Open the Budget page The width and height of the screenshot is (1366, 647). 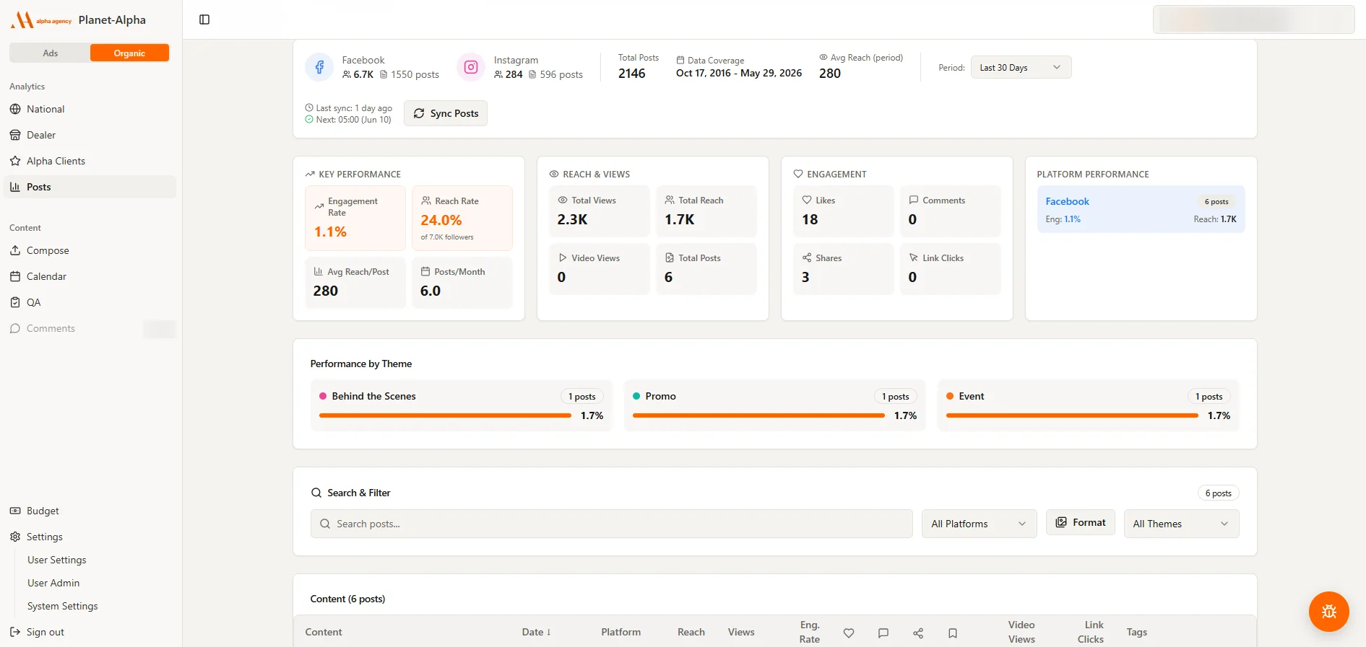coord(90,511)
